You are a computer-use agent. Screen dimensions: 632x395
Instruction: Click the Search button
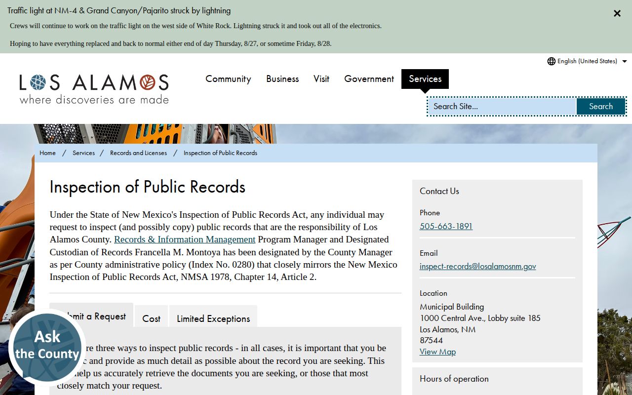pyautogui.click(x=601, y=106)
